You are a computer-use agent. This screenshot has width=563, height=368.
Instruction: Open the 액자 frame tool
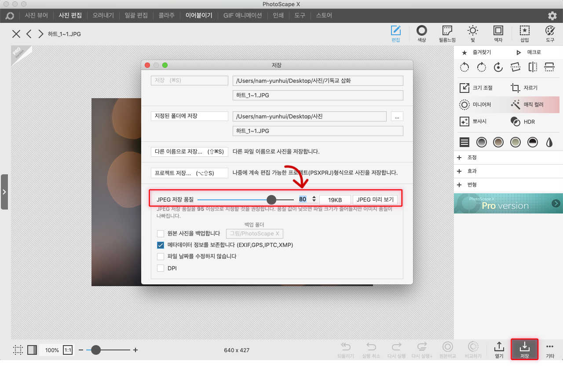(498, 33)
